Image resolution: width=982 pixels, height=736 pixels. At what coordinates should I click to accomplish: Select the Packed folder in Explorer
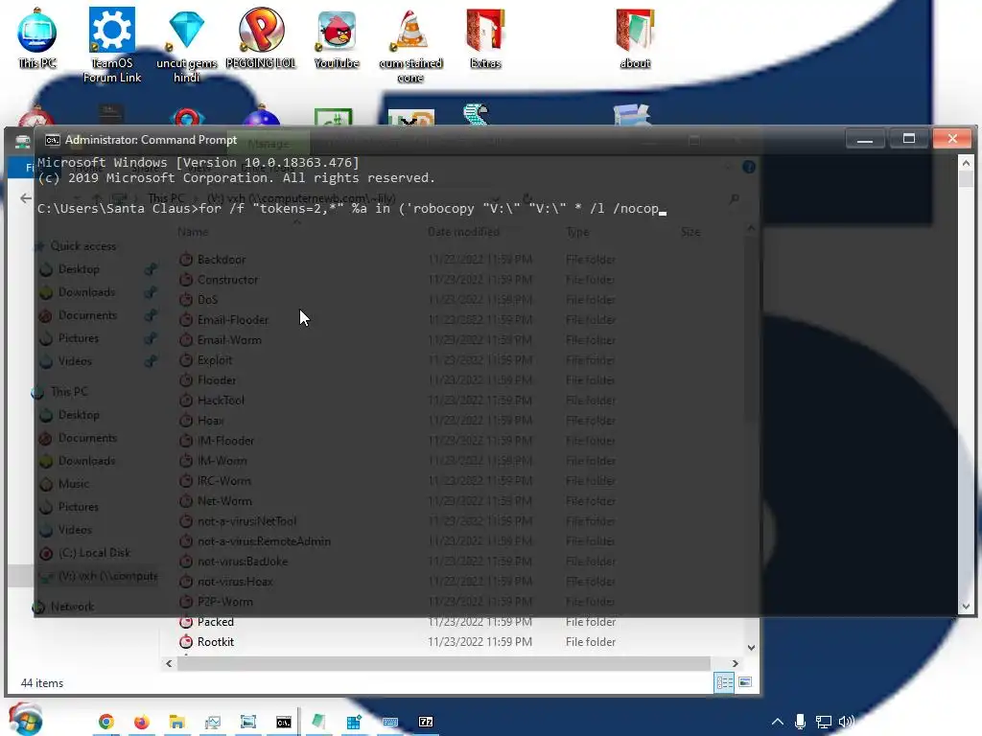(x=216, y=621)
